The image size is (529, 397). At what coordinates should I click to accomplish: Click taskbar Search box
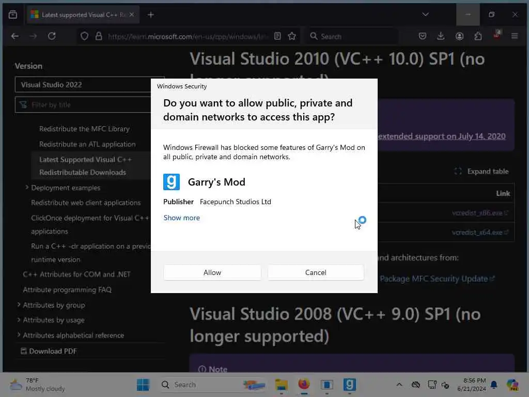(x=213, y=385)
